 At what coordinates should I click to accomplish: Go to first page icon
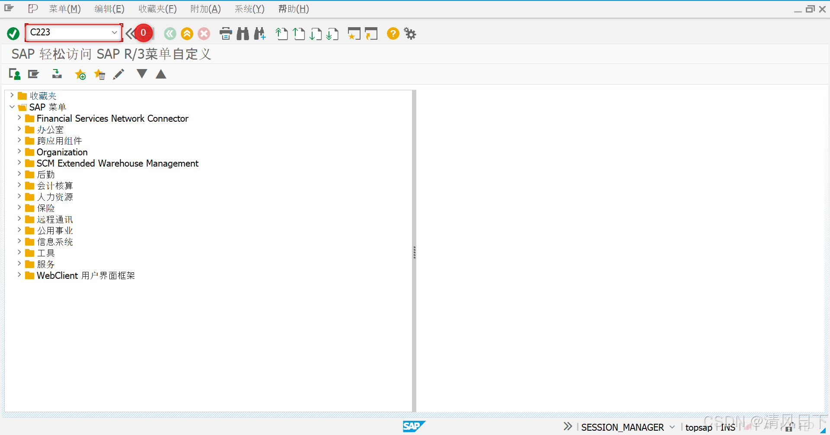coord(282,33)
